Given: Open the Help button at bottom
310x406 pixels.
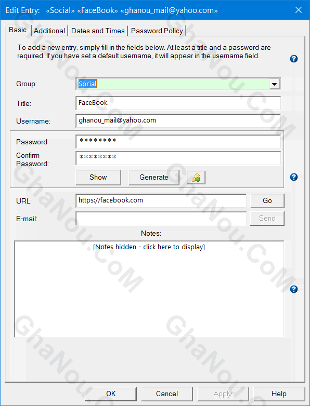Looking at the screenshot, I should pos(279,394).
